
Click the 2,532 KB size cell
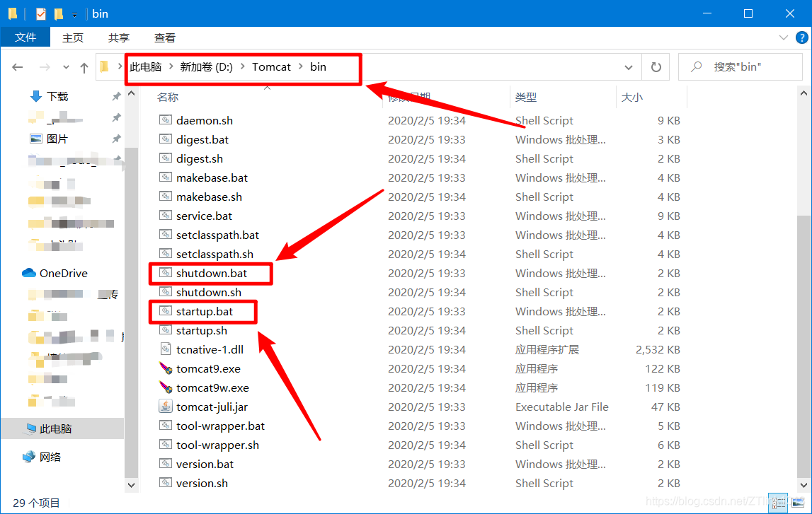click(658, 349)
